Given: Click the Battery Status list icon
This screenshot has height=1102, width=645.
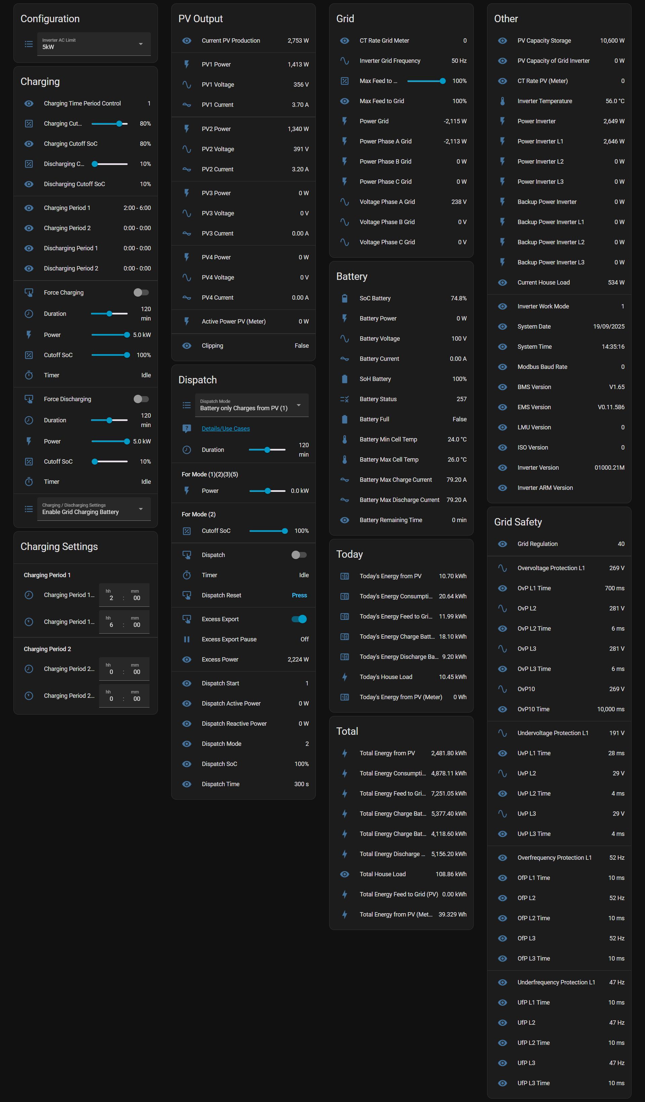Looking at the screenshot, I should click(x=345, y=399).
